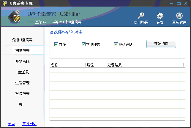Open settings via the gear icon
This screenshot has height=128, width=191.
tap(160, 16)
